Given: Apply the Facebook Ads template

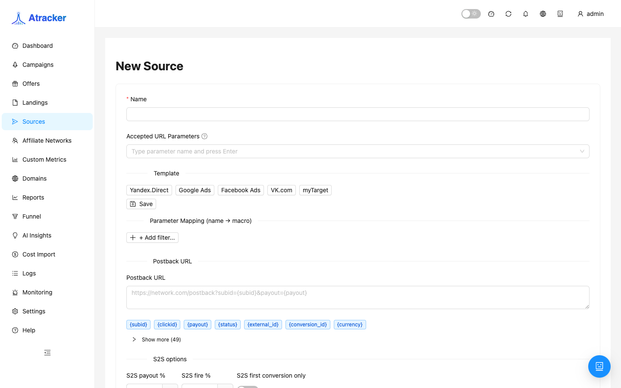Looking at the screenshot, I should (x=241, y=190).
